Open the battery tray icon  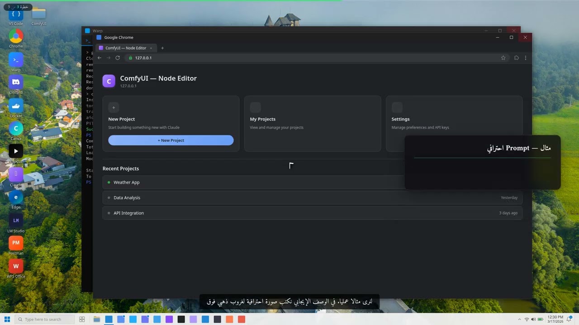click(540, 319)
